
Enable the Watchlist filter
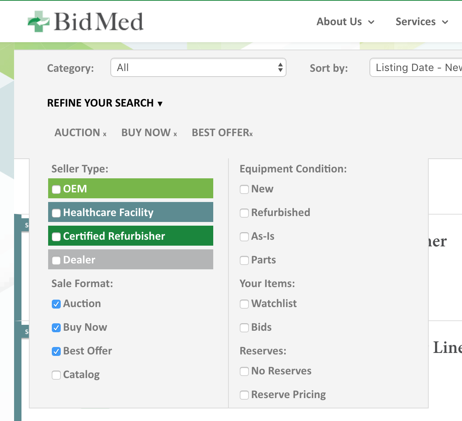244,304
